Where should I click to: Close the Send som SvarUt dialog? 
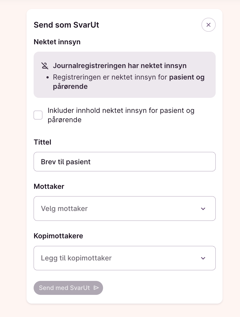coord(208,25)
